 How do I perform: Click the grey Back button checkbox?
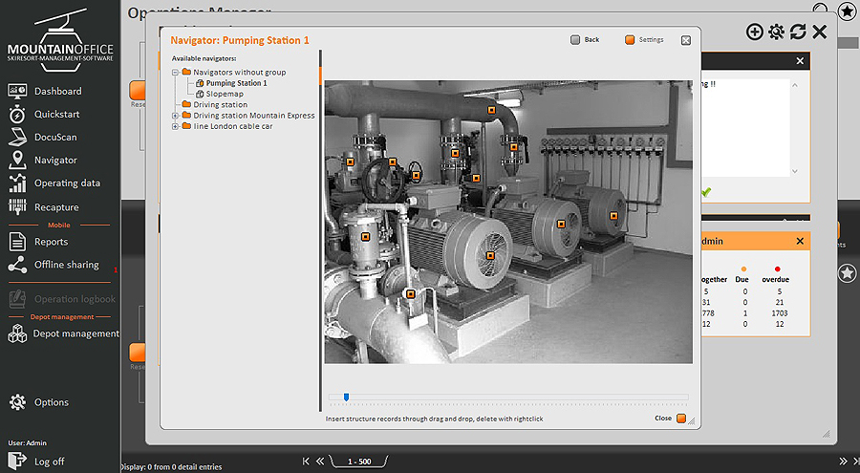pyautogui.click(x=575, y=40)
